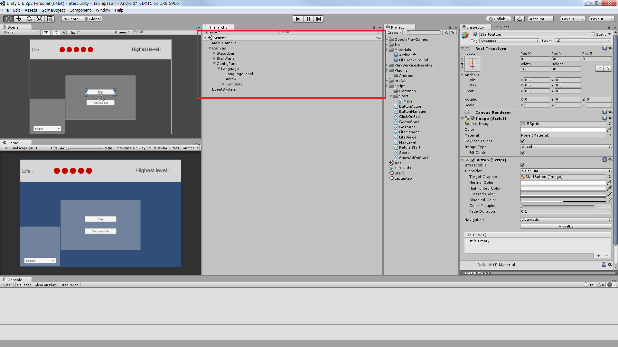
Task: Toggle scene lighting sun icon
Action: tap(56, 32)
